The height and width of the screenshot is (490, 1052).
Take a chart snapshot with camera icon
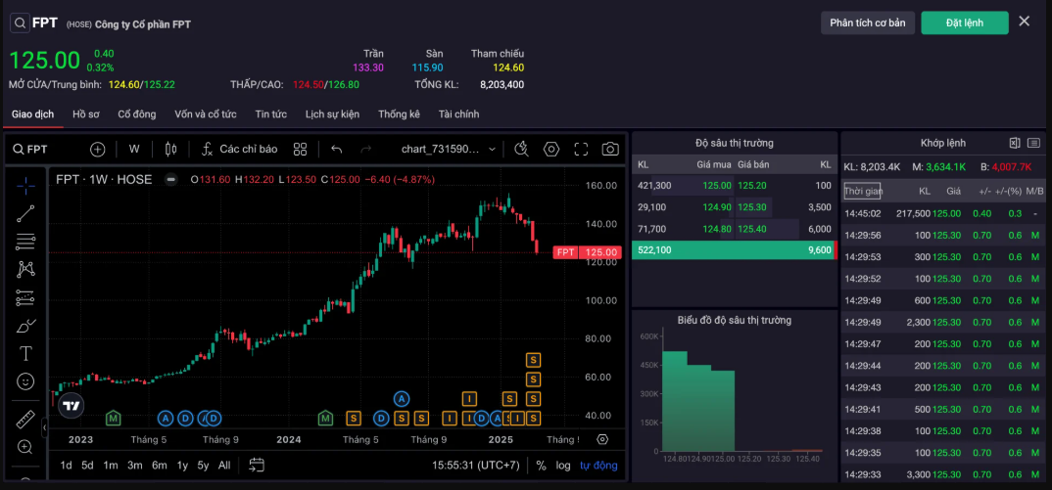point(610,150)
